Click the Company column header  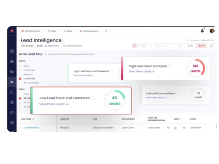click(65, 119)
